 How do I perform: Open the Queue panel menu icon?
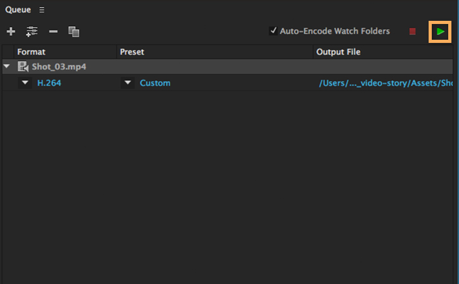pos(42,10)
